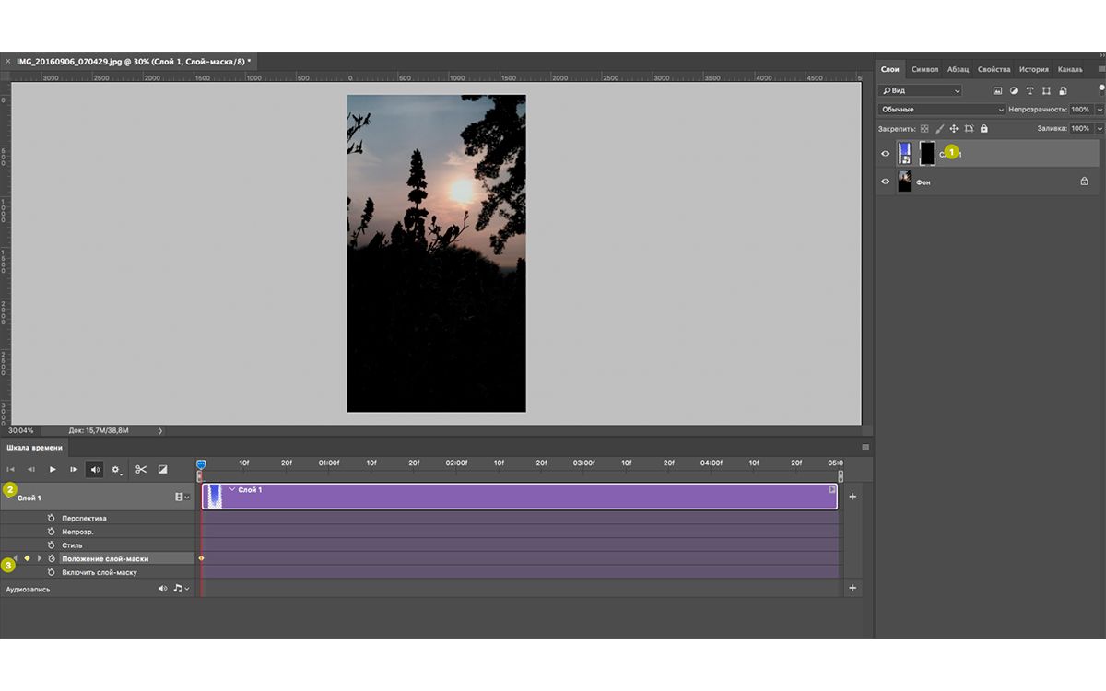
Task: Lock all layer attributes padlock
Action: tap(984, 129)
